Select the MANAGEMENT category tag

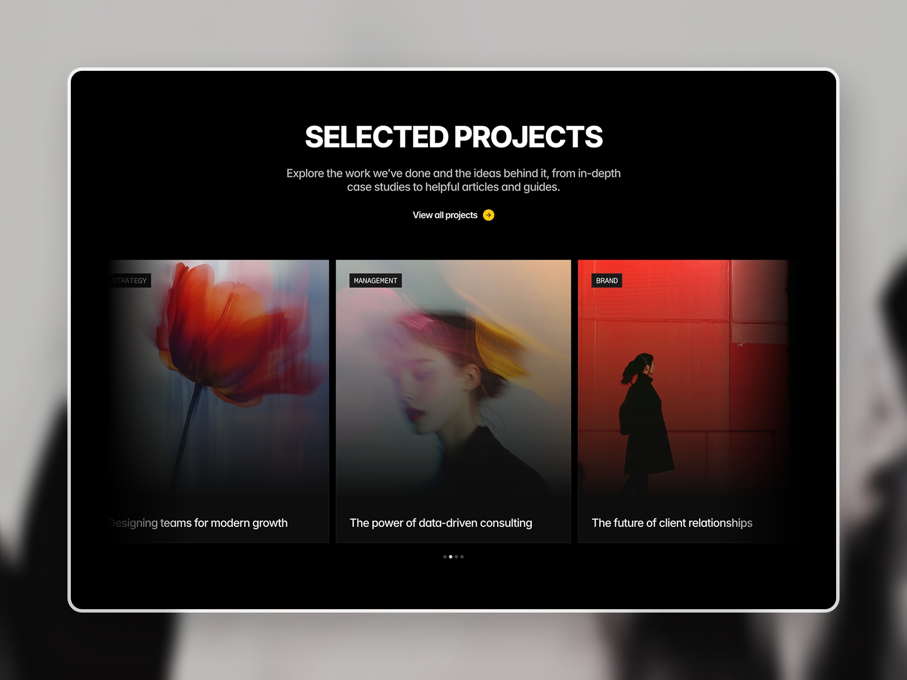tap(375, 280)
